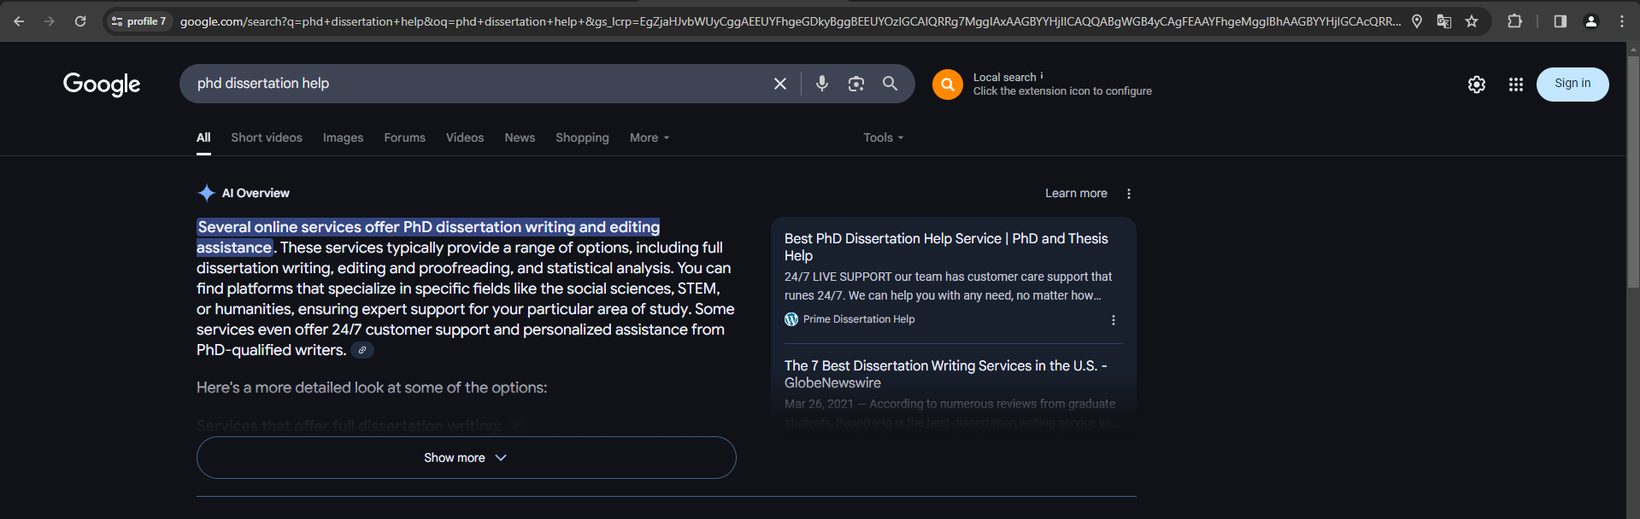Open Google quick settings gear
1640x519 pixels.
pyautogui.click(x=1477, y=85)
